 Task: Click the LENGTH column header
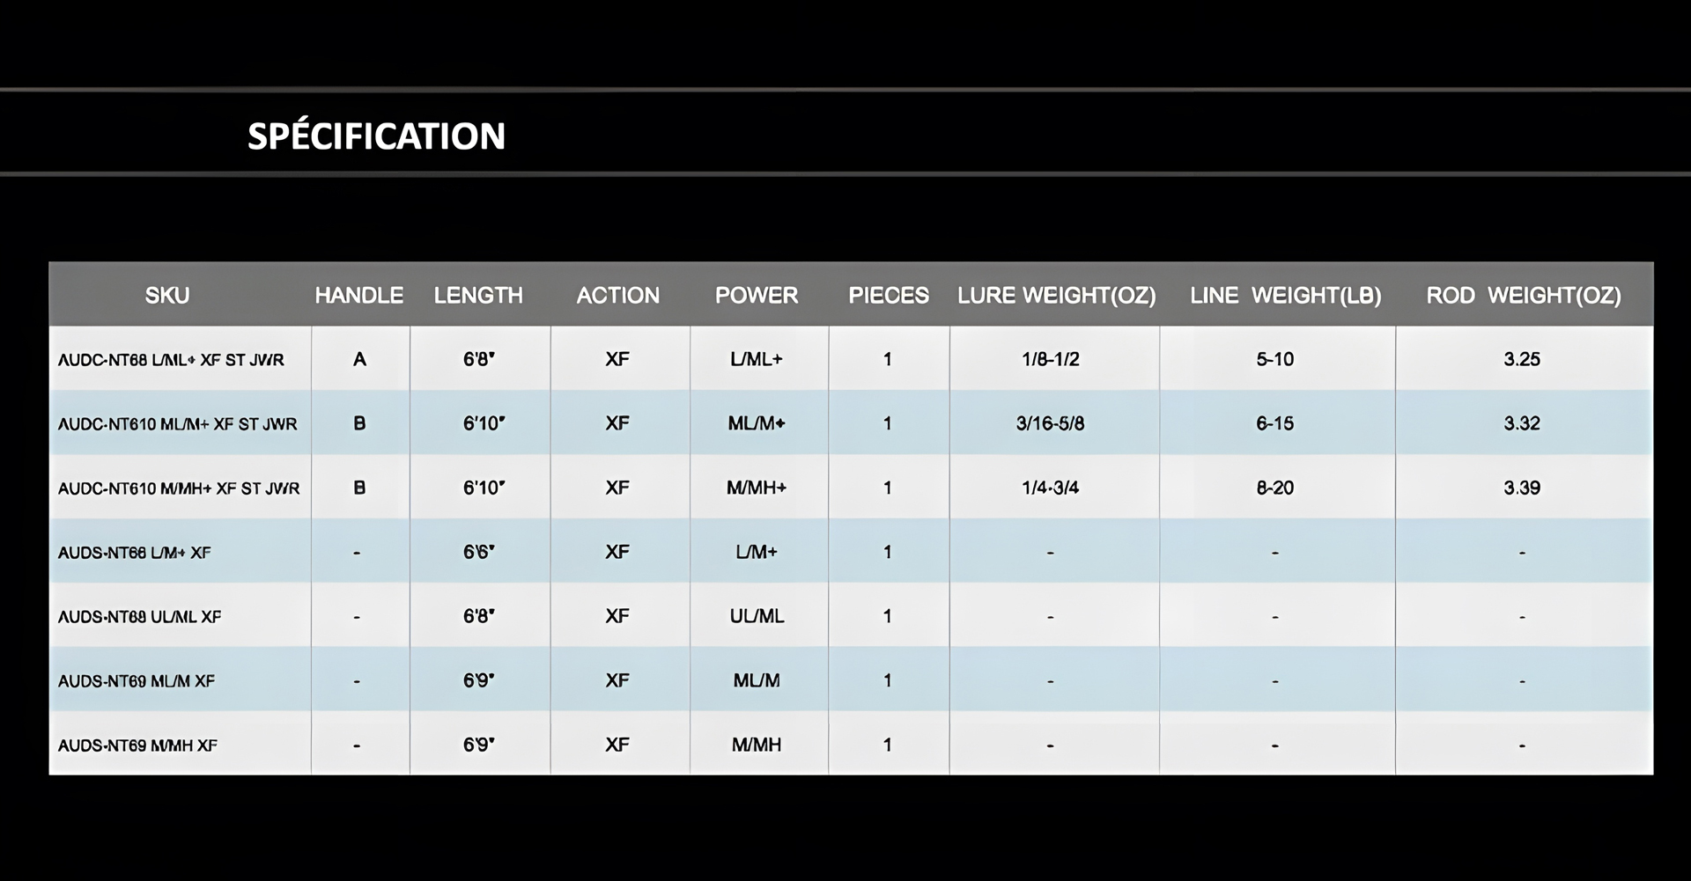[478, 296]
